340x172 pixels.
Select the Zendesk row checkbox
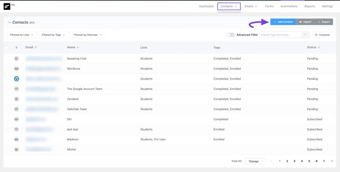[x=8, y=99]
